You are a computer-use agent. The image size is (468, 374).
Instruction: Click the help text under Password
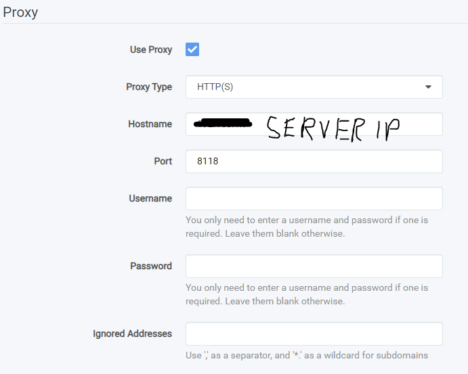[x=307, y=294]
